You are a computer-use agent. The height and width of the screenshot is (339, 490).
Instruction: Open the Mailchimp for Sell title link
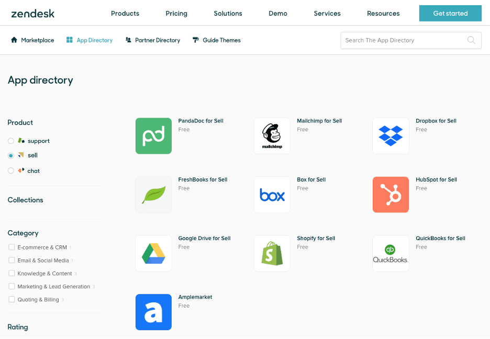[x=319, y=121]
